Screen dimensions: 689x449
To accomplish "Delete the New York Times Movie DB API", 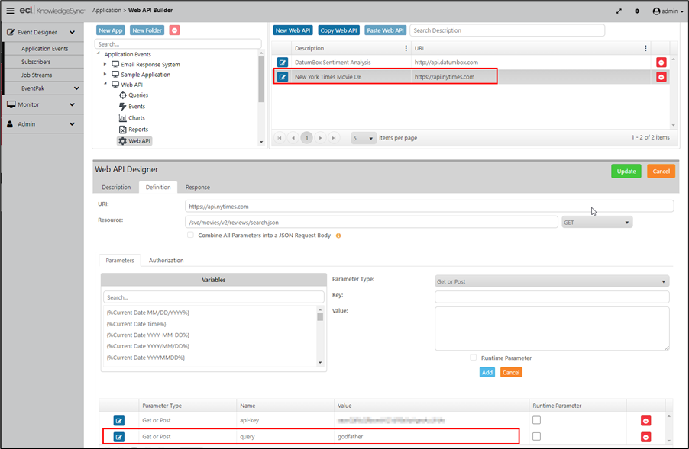I will pyautogui.click(x=662, y=77).
